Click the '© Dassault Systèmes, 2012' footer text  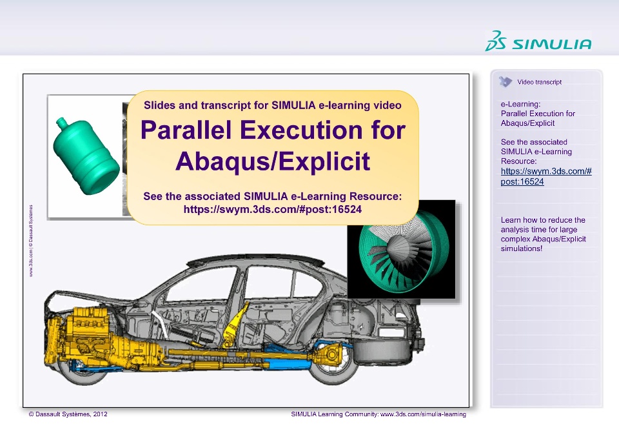click(68, 414)
